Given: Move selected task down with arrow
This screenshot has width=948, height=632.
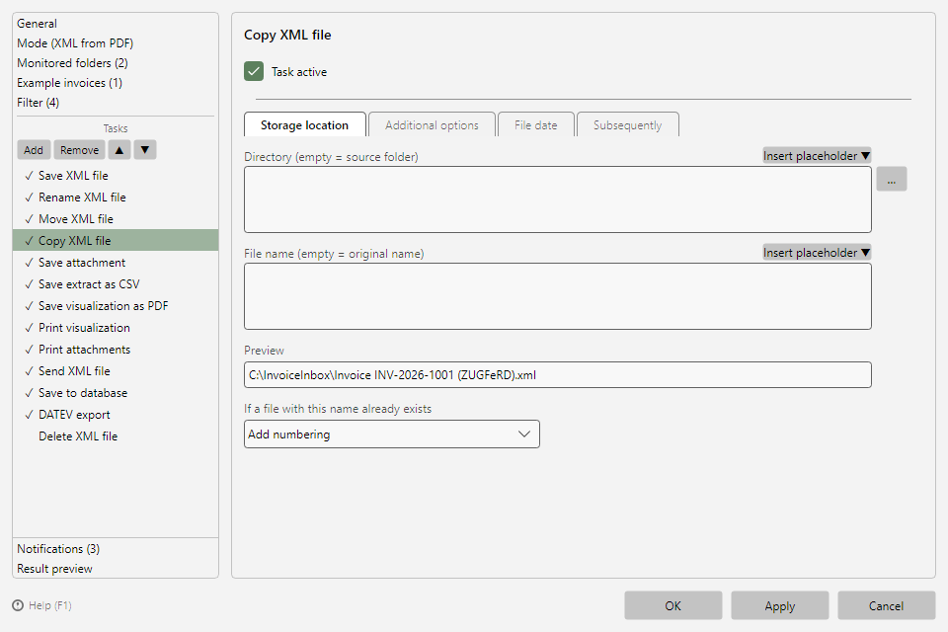Looking at the screenshot, I should 145,150.
